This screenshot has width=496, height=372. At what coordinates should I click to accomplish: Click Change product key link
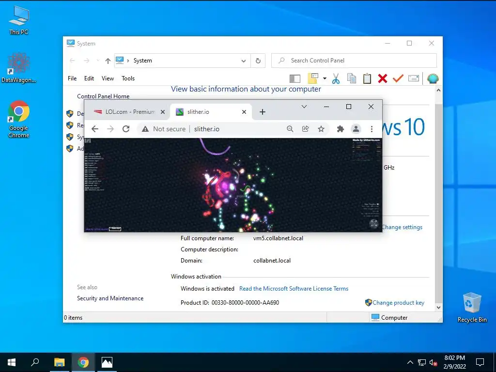coord(398,303)
